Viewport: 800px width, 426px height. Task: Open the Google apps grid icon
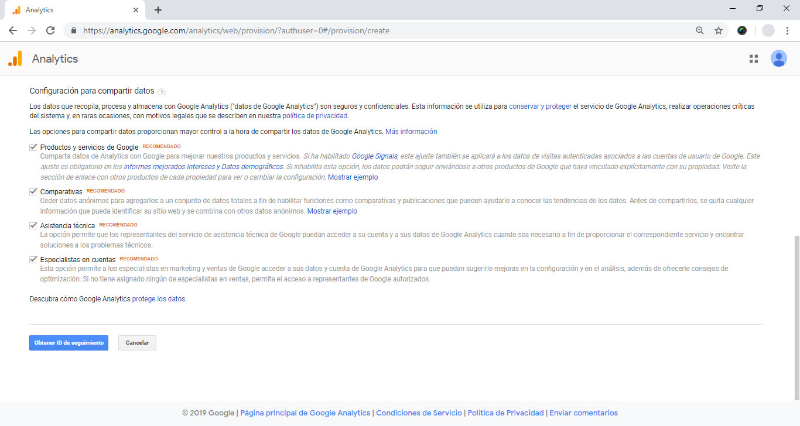pyautogui.click(x=754, y=59)
